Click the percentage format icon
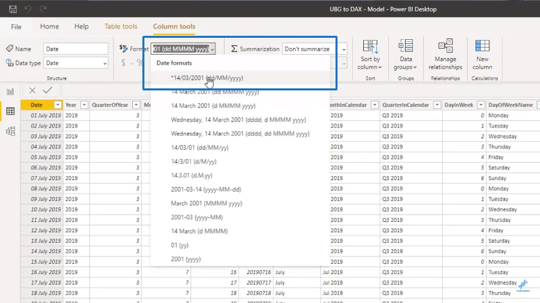The image size is (540, 303). (140, 63)
